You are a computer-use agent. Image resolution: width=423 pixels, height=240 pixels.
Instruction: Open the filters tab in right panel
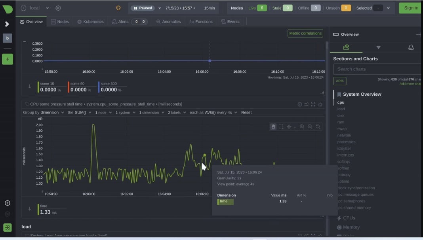click(379, 47)
